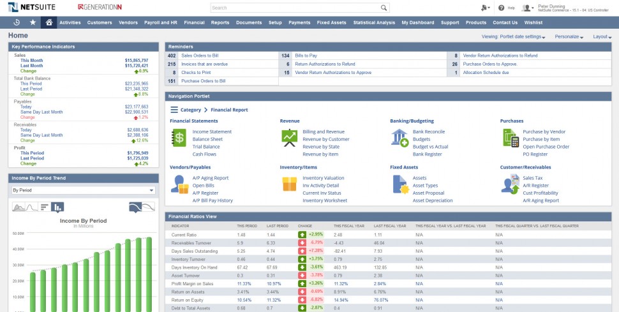Click the Inventory/Items boxes icon

pos(289,184)
